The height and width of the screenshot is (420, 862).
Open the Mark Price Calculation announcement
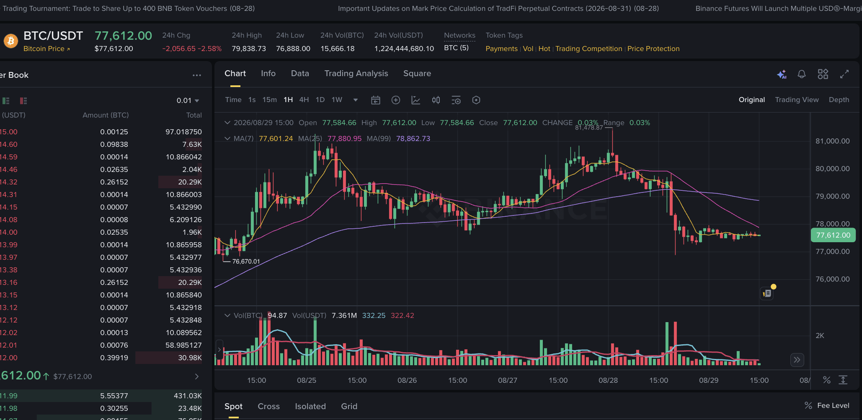click(x=498, y=8)
